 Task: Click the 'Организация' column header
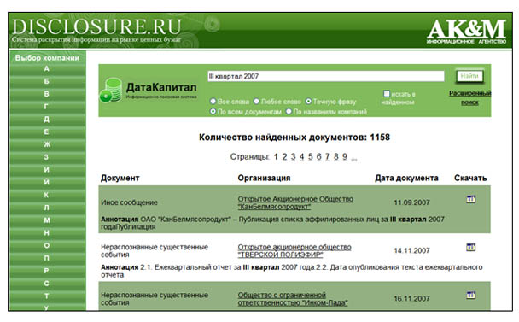[264, 179]
